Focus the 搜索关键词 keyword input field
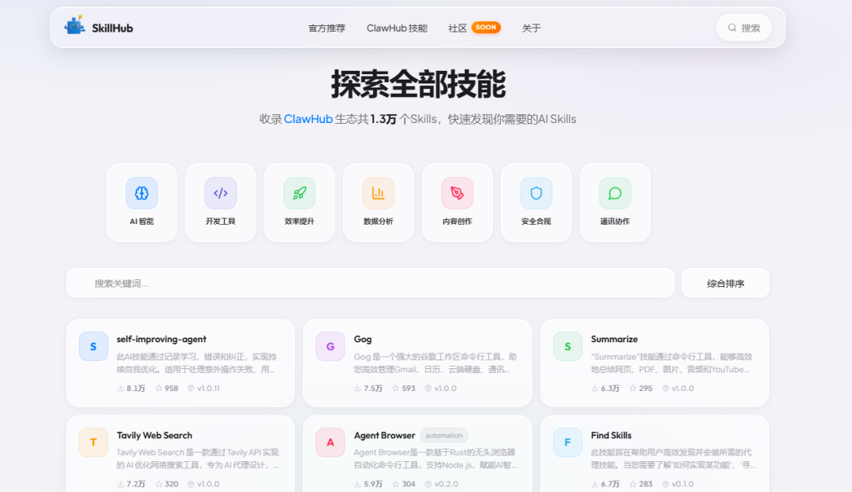 [370, 283]
